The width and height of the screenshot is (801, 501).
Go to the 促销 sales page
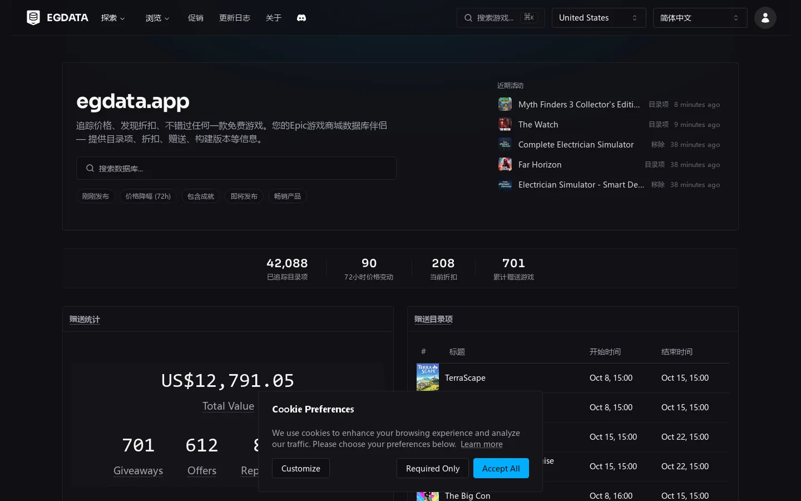[196, 18]
